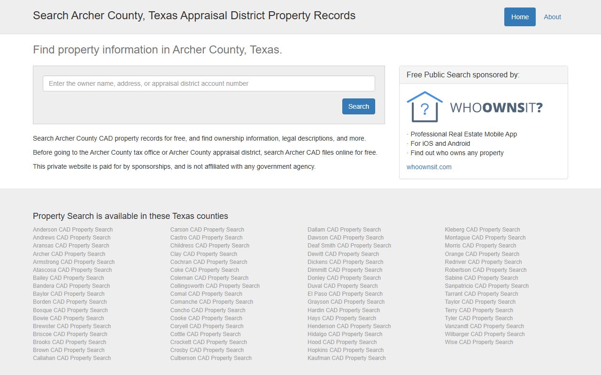Open Tarrant CAD Property Search
The image size is (601, 375).
[481, 294]
